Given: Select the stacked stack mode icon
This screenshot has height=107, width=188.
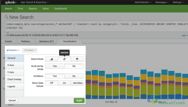Looking at the screenshot, I should click(x=64, y=59).
